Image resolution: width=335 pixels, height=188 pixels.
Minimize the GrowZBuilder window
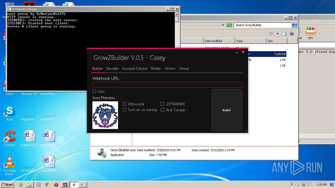coord(237,52)
